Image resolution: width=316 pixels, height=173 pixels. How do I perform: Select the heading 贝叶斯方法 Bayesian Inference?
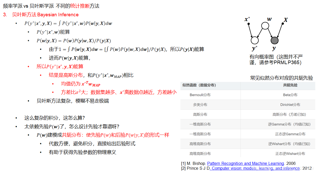(45, 15)
